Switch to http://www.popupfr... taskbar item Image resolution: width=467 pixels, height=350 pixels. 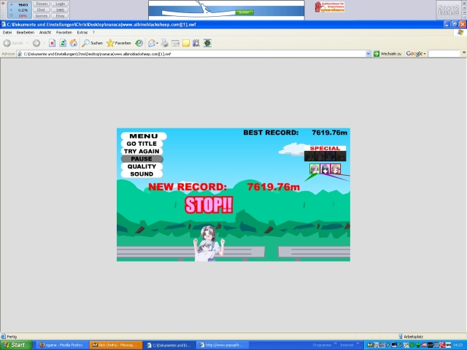pos(222,345)
